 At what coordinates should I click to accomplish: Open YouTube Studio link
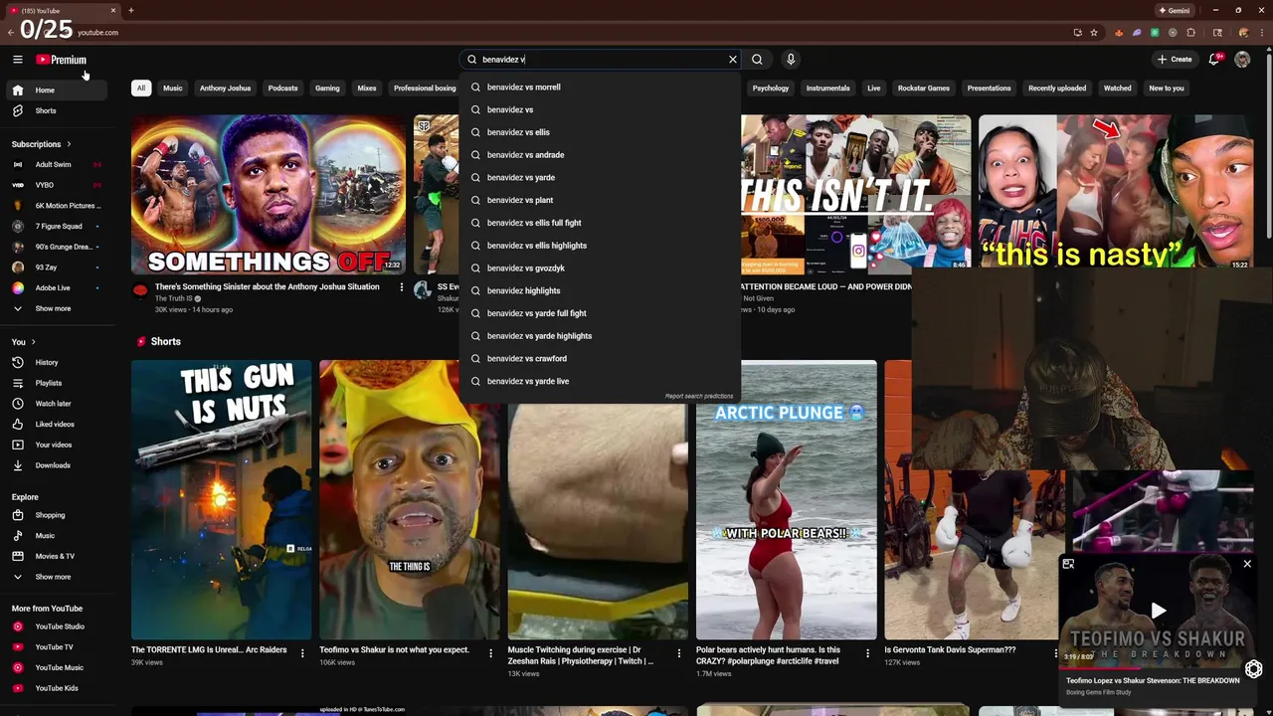[x=59, y=626]
